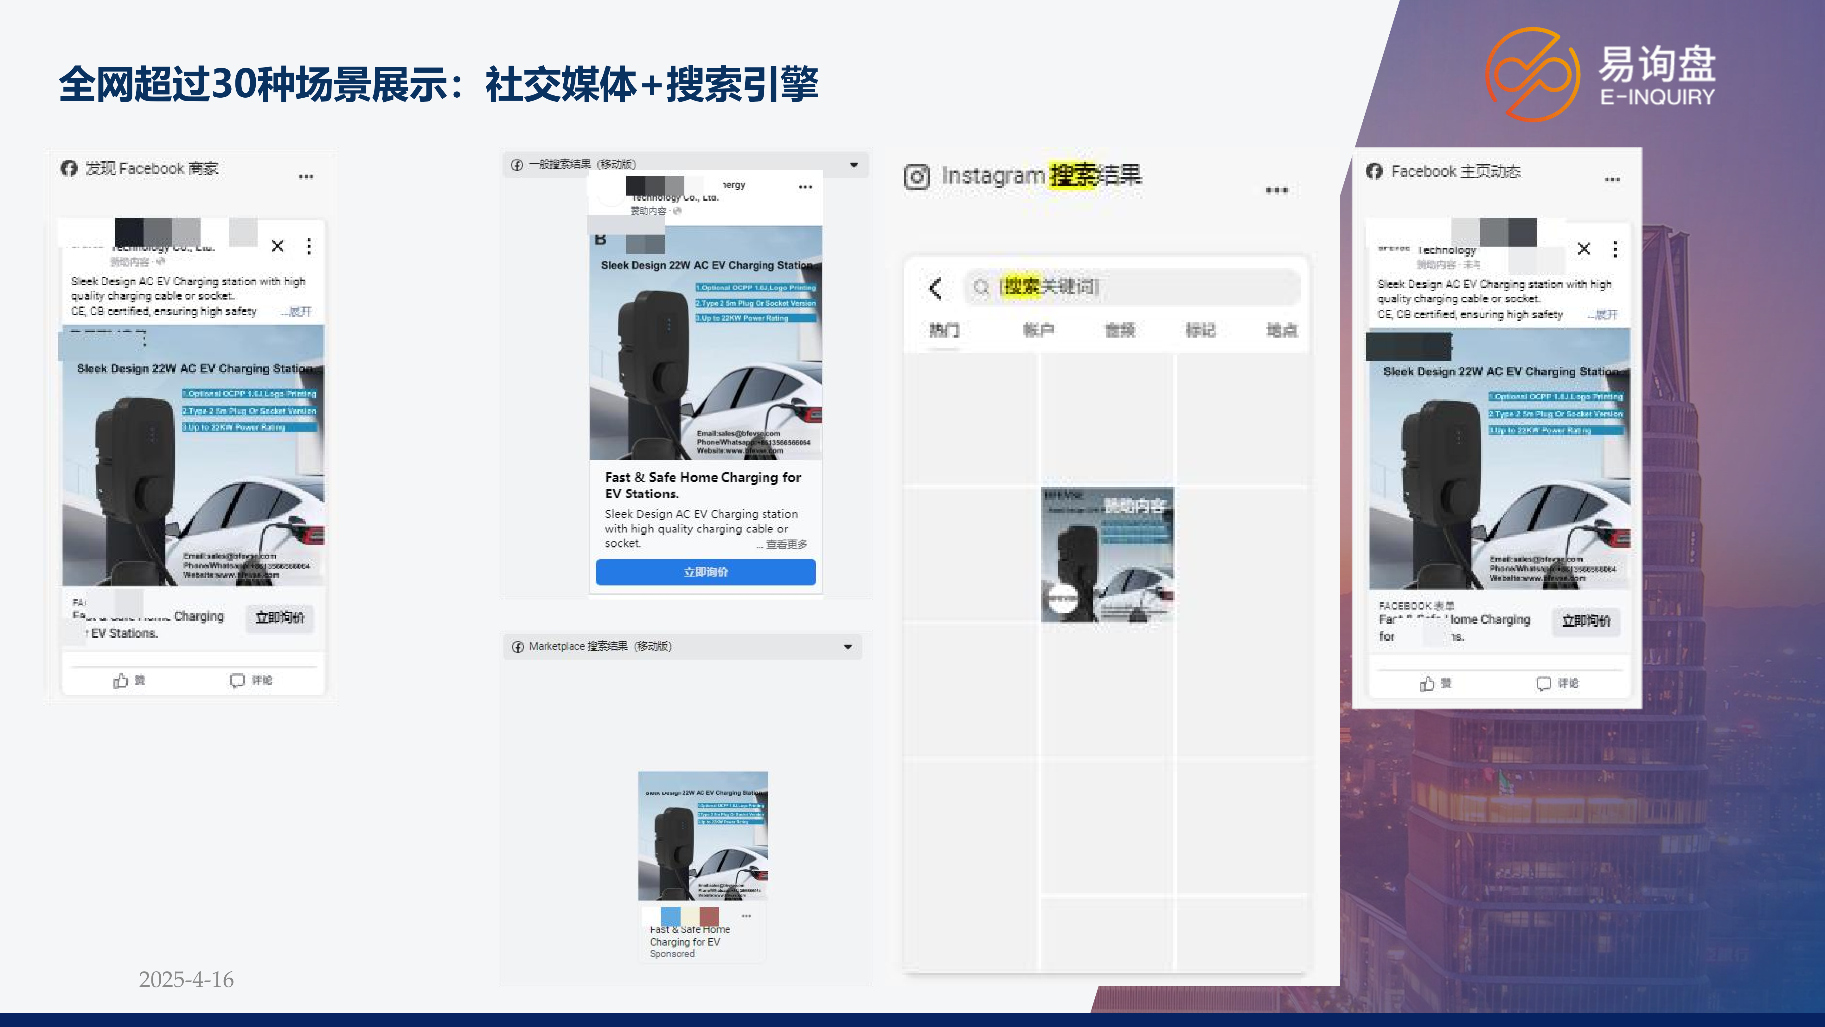Click the magnifier icon in Instagram search box

981,287
